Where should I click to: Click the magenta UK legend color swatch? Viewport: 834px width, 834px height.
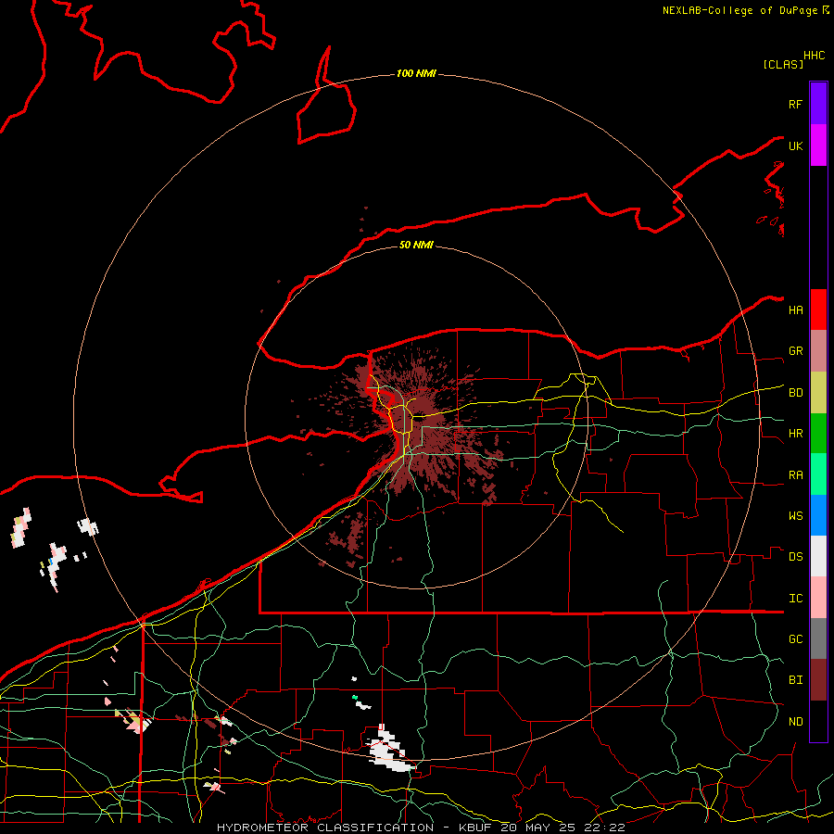(818, 145)
